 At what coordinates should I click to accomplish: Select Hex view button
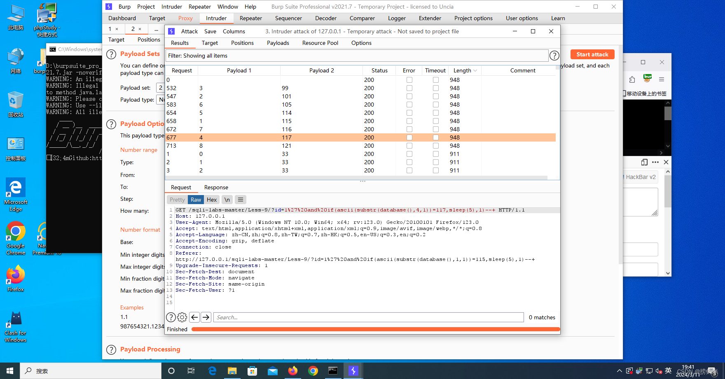tap(212, 200)
